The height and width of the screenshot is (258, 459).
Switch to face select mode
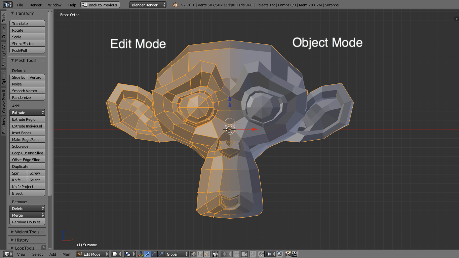coord(207,254)
